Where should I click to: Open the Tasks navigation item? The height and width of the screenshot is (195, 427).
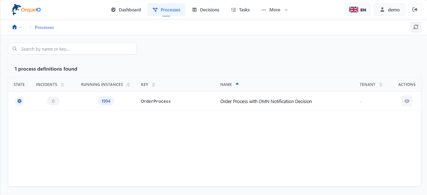240,10
